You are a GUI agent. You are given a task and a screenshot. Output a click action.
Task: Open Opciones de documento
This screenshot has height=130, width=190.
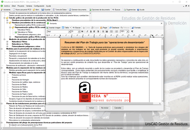(100, 10)
